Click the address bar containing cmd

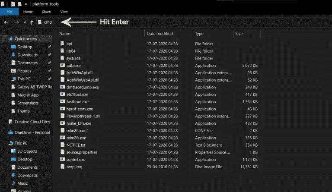pyautogui.click(x=184, y=22)
